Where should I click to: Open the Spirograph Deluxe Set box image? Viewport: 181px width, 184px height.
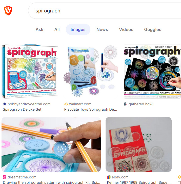[x=30, y=71]
